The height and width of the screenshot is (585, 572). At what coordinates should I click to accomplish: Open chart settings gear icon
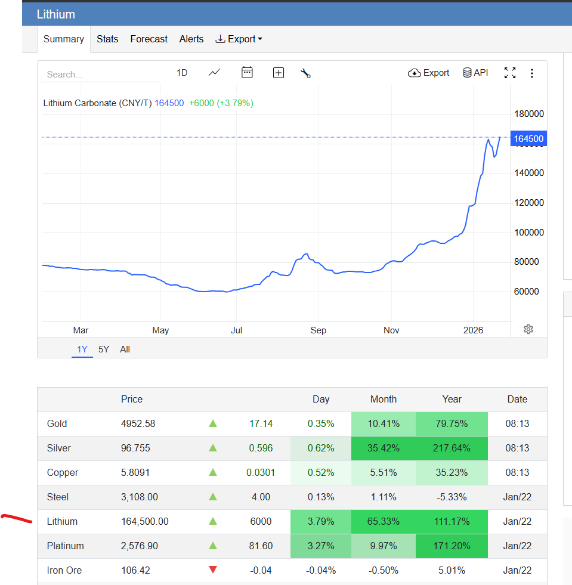(x=528, y=329)
